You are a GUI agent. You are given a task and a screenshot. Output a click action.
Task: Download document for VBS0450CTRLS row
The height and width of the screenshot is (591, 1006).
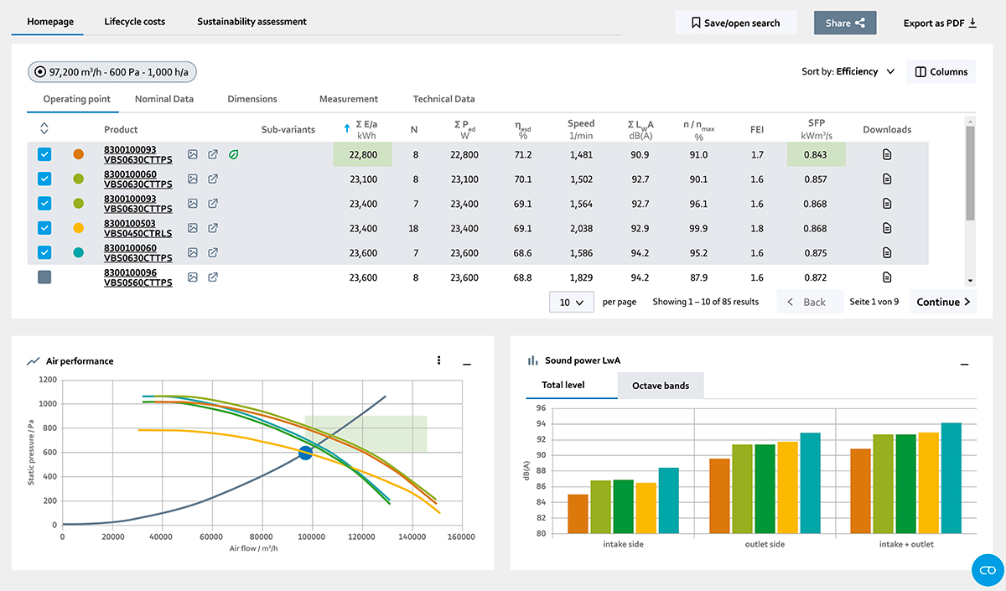click(x=887, y=228)
